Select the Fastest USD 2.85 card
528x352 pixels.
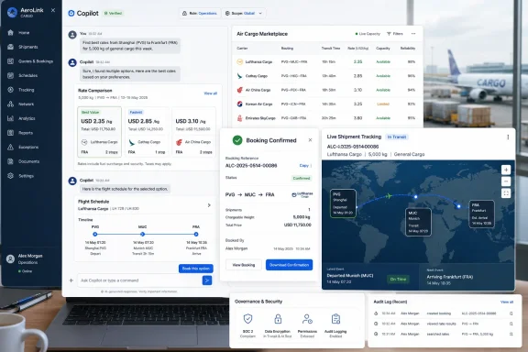tap(147, 131)
